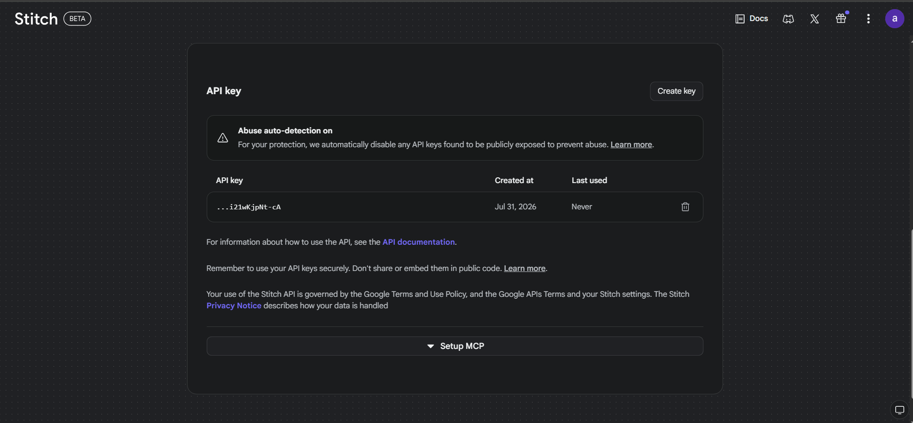The image size is (913, 423).
Task: Click the 'API key' column header
Action: coord(229,180)
